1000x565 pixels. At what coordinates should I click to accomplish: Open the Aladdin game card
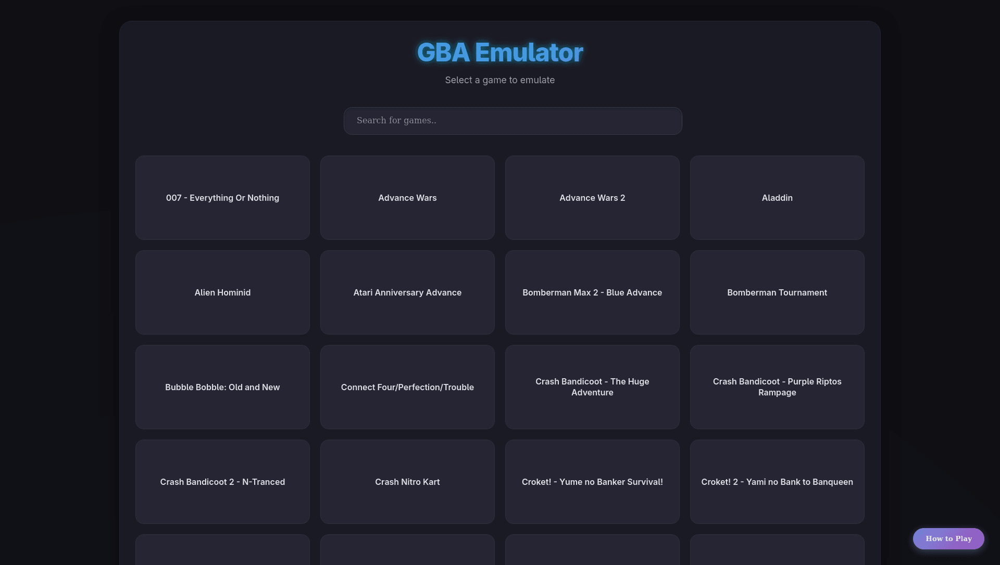[x=777, y=198]
